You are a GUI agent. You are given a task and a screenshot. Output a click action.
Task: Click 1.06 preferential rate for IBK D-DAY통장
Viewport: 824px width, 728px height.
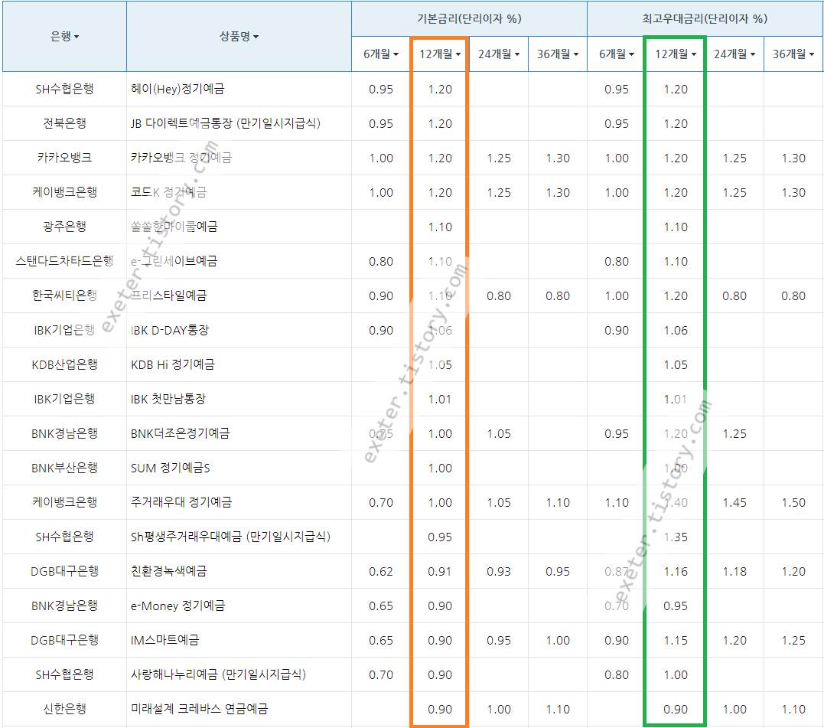point(676,331)
